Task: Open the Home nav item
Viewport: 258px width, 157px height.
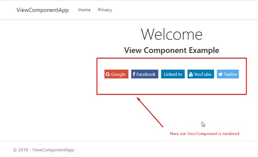Action: point(84,10)
